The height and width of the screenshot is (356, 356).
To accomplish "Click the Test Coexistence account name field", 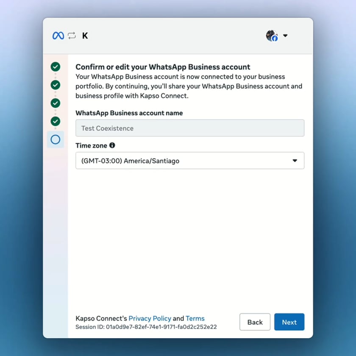I will click(x=190, y=128).
